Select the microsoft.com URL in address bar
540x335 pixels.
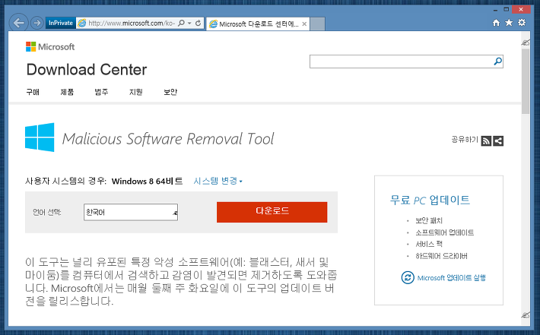point(132,23)
